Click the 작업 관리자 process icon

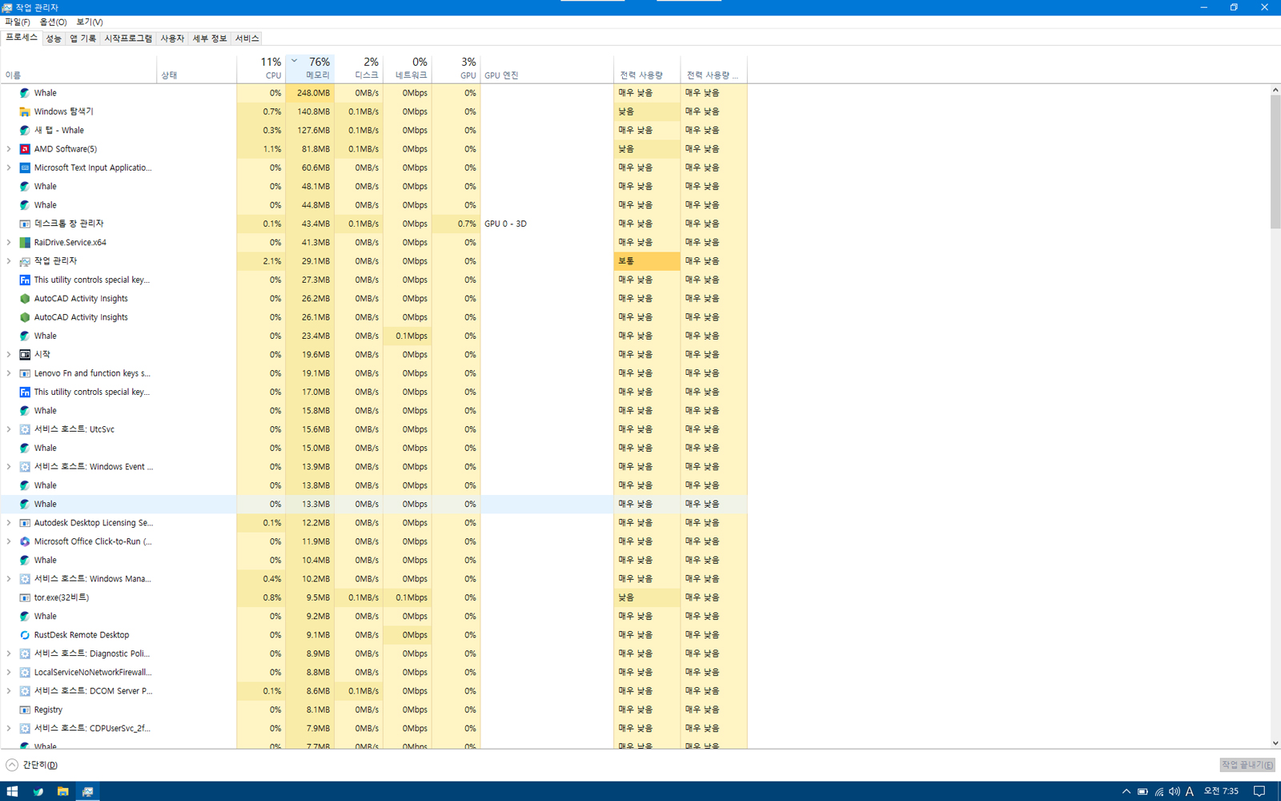(x=25, y=261)
